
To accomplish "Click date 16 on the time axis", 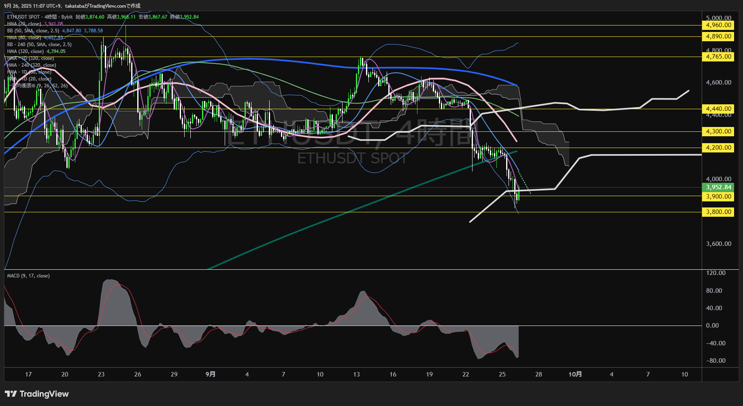I will pos(393,374).
